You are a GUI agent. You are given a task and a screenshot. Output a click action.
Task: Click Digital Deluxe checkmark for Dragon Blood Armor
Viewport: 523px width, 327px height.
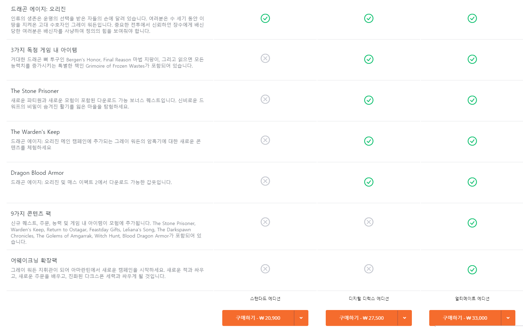coord(369,182)
